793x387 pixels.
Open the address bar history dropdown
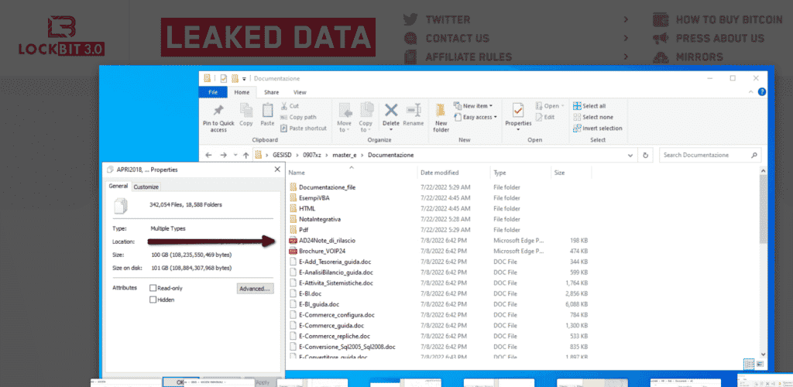pos(632,155)
